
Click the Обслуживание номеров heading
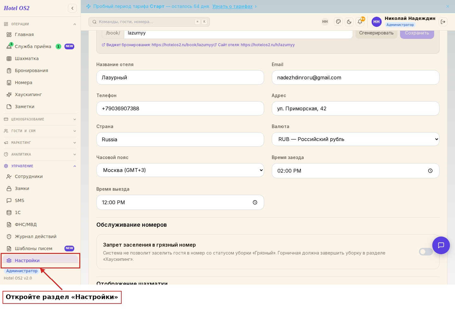point(132,225)
